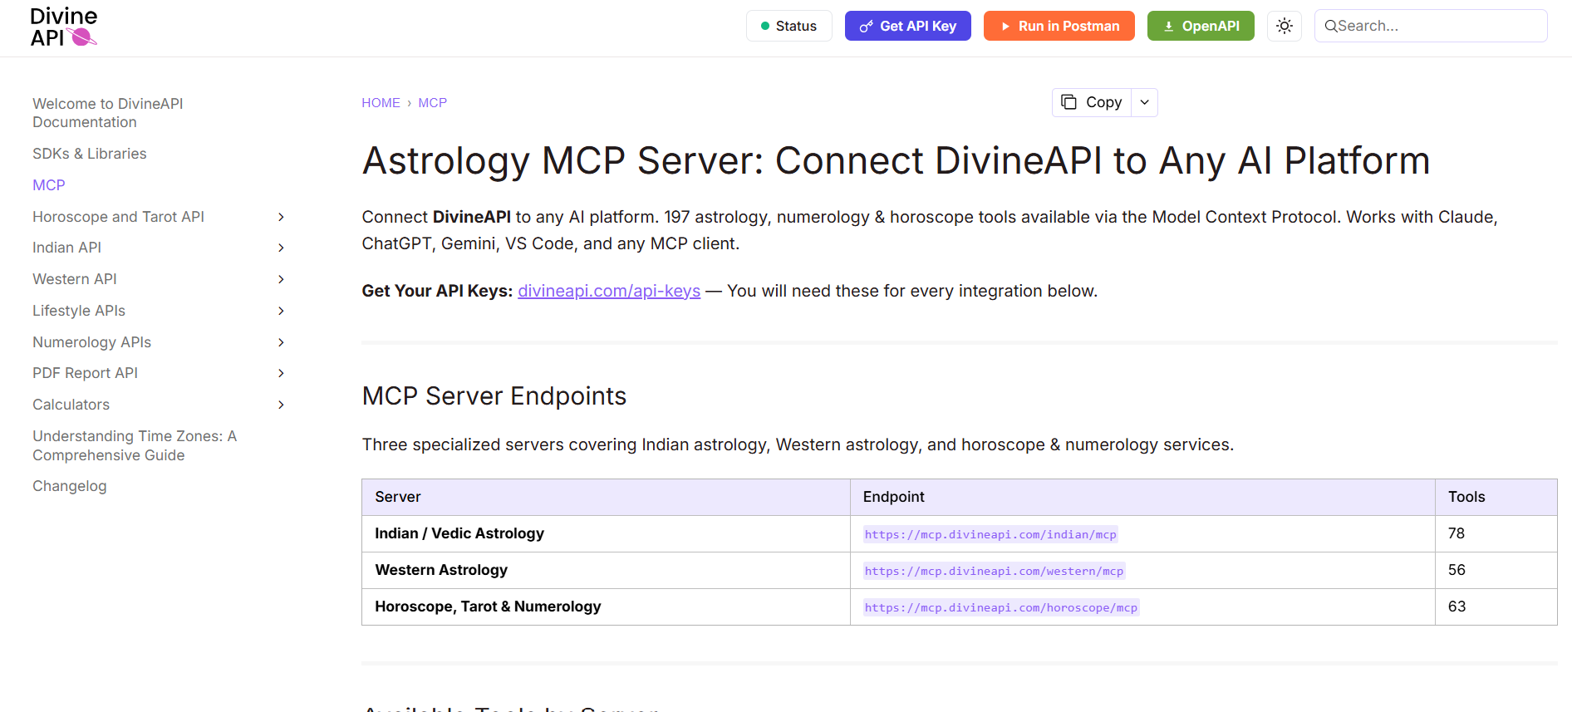Open Western API sidebar label
The image size is (1572, 712).
pyautogui.click(x=74, y=279)
